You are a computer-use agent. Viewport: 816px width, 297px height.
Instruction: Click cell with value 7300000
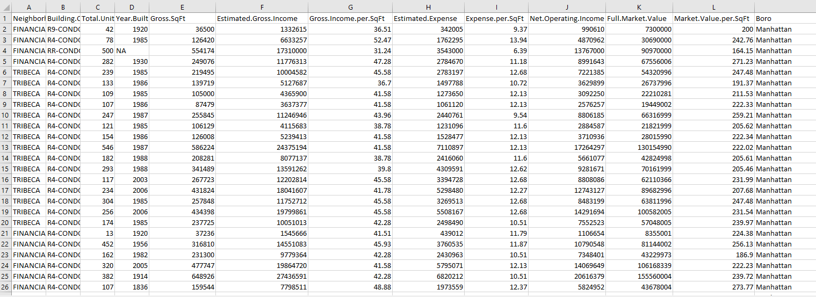pos(639,29)
